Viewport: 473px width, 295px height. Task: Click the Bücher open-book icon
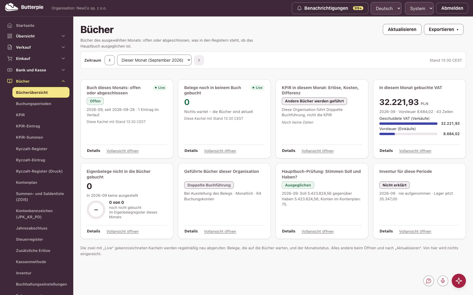pyautogui.click(x=10, y=81)
